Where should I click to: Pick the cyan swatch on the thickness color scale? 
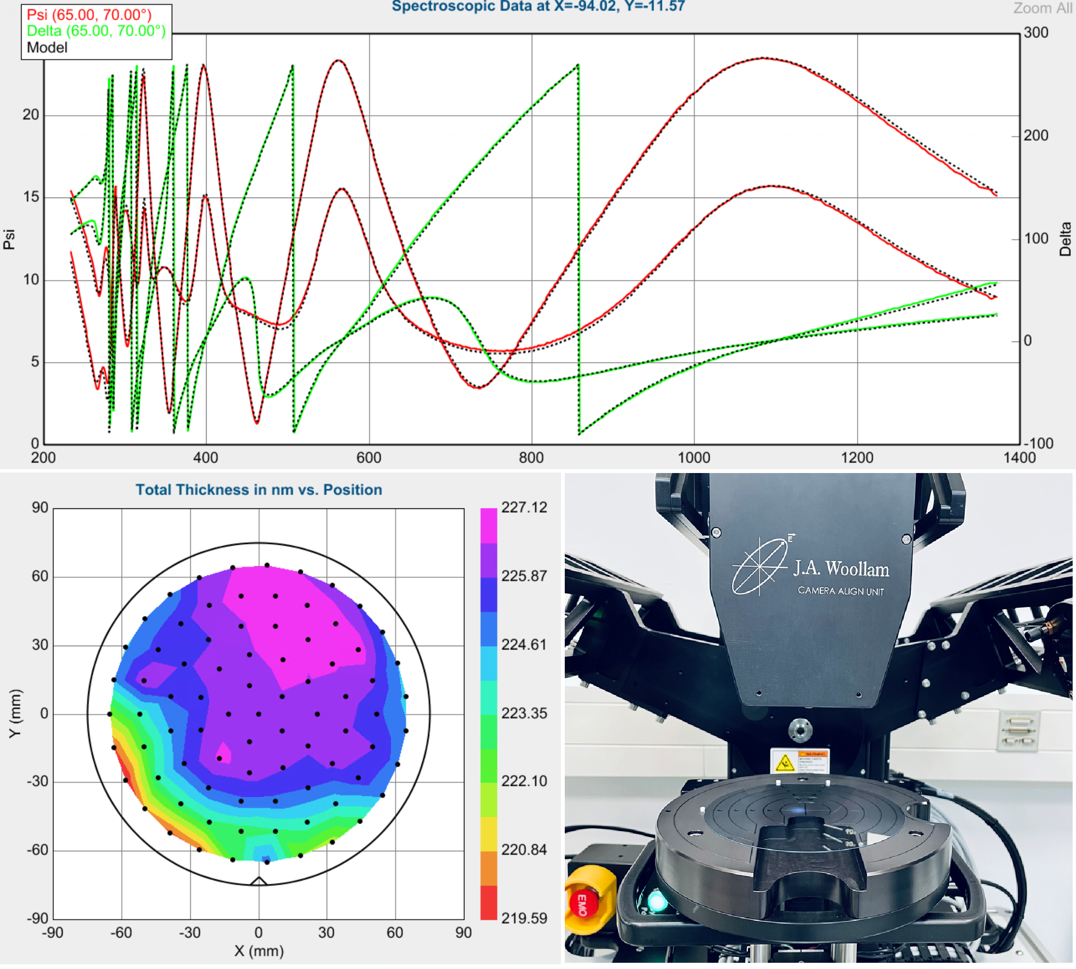(488, 663)
